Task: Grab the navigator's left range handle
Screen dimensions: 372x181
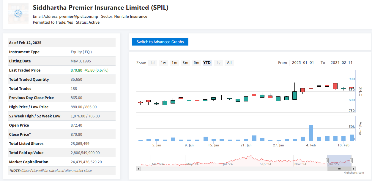Action: [x=327, y=161]
